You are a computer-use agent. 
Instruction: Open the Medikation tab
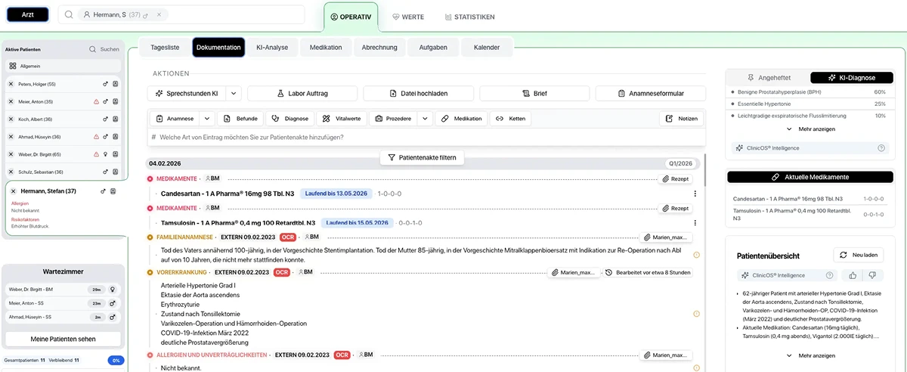pos(326,47)
